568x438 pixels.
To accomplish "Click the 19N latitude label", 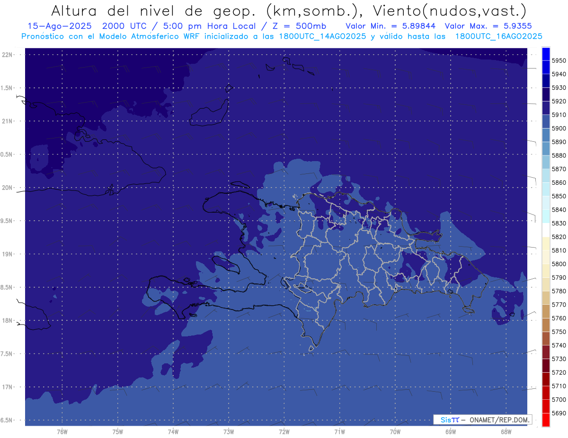I will (7, 254).
